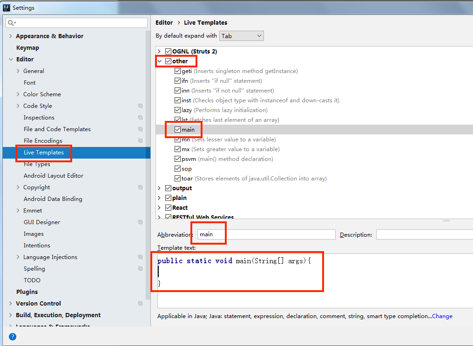Uncheck the psvm template checkbox
The width and height of the screenshot is (473, 346).
coord(178,159)
